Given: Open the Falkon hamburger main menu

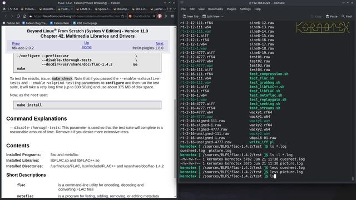Looking at the screenshot, I should [172, 16].
